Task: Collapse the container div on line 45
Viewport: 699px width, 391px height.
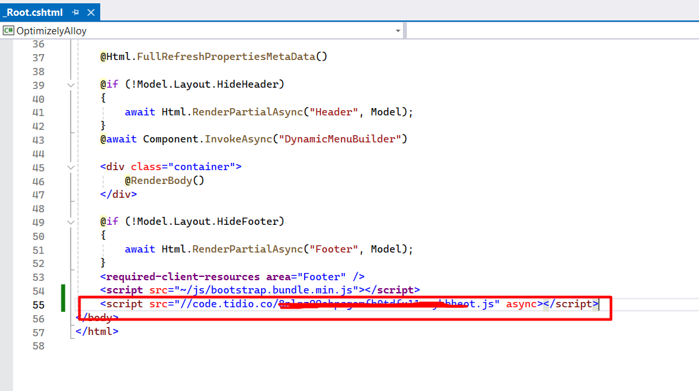Action: [71, 167]
